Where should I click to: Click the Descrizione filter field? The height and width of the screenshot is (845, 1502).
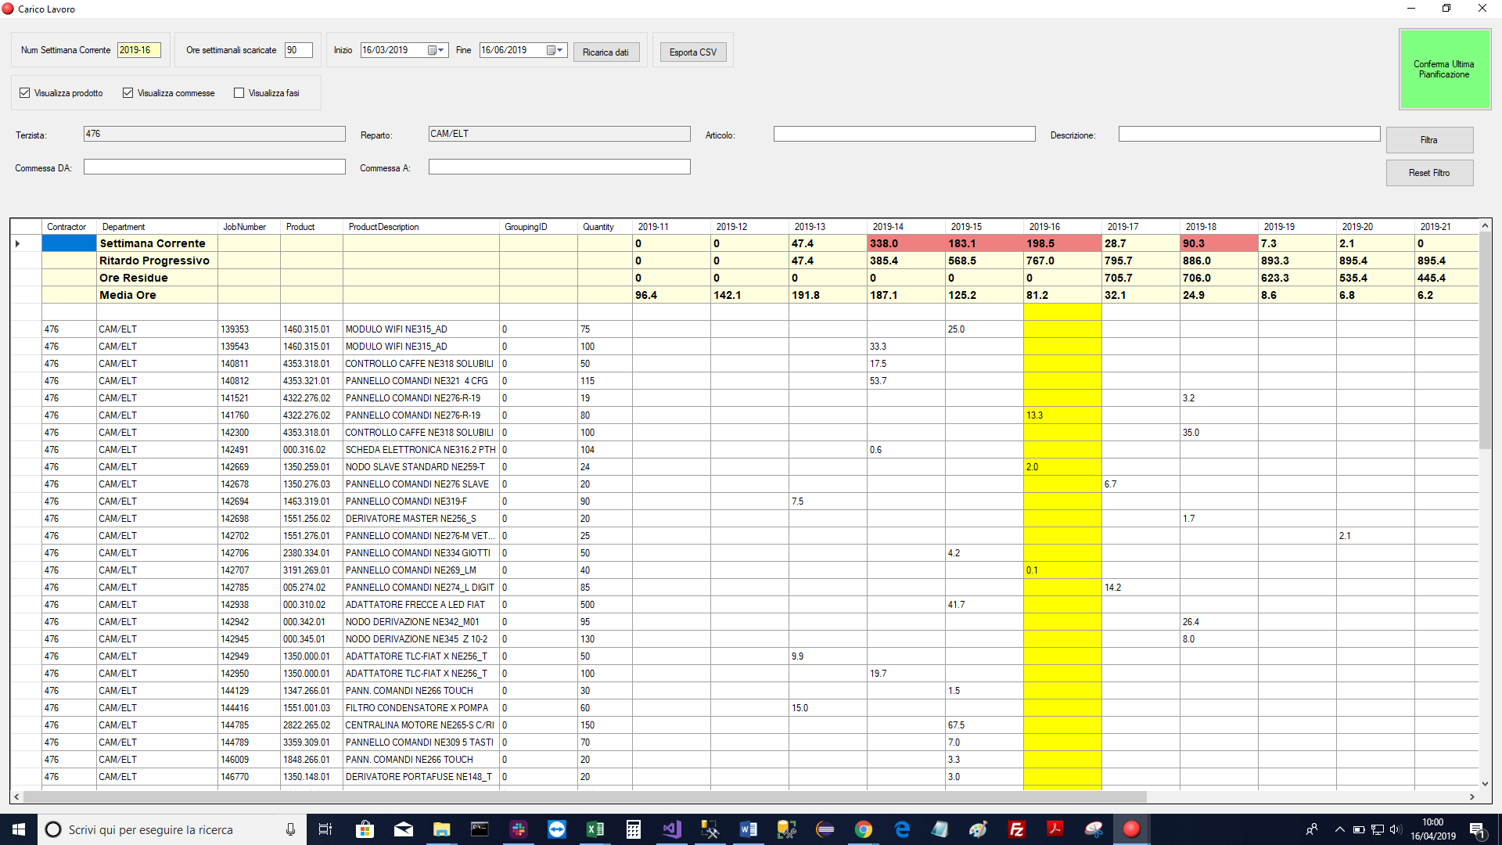pyautogui.click(x=1249, y=134)
